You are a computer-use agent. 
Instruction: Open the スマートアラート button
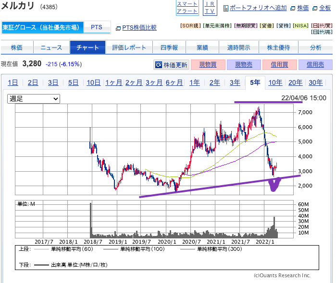click(187, 8)
